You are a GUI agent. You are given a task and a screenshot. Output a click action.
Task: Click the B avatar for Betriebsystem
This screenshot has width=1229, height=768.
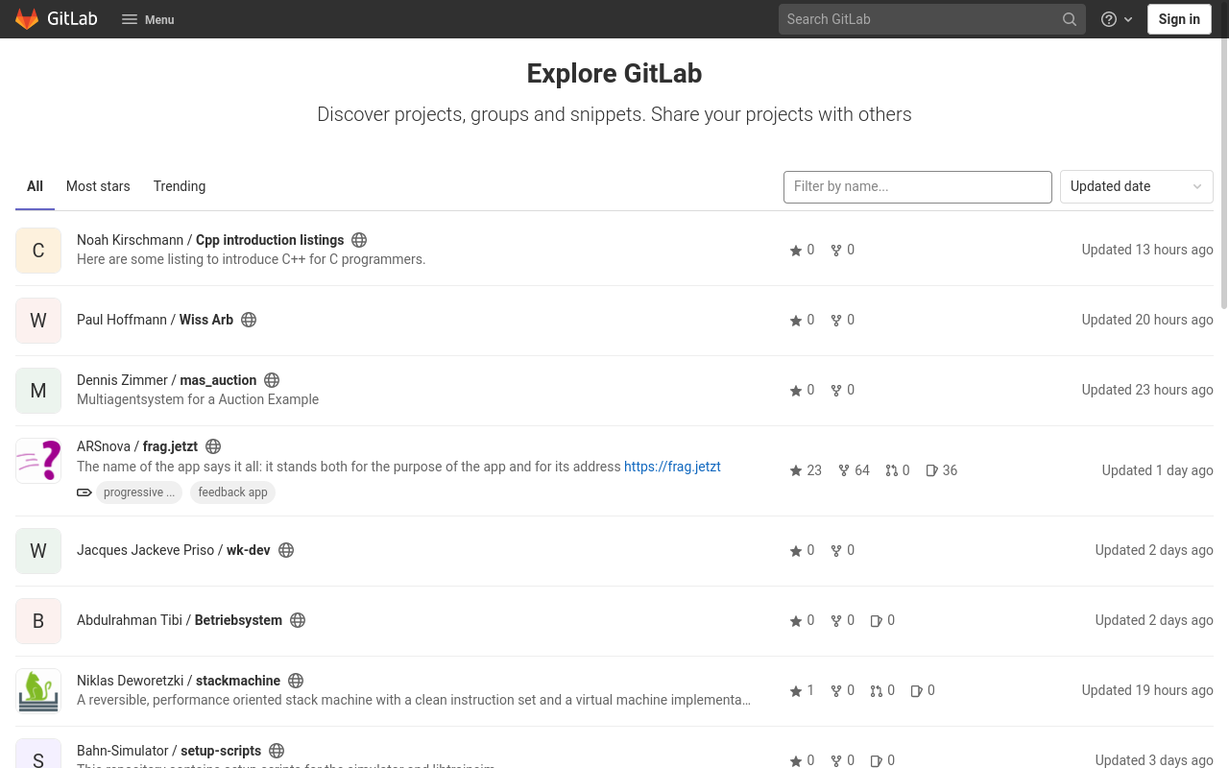pos(38,621)
